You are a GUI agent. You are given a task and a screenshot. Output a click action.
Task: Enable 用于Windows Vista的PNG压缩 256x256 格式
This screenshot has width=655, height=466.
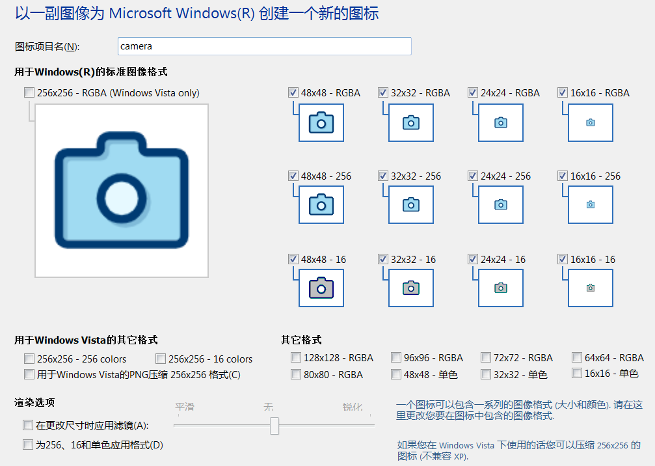[x=29, y=374]
